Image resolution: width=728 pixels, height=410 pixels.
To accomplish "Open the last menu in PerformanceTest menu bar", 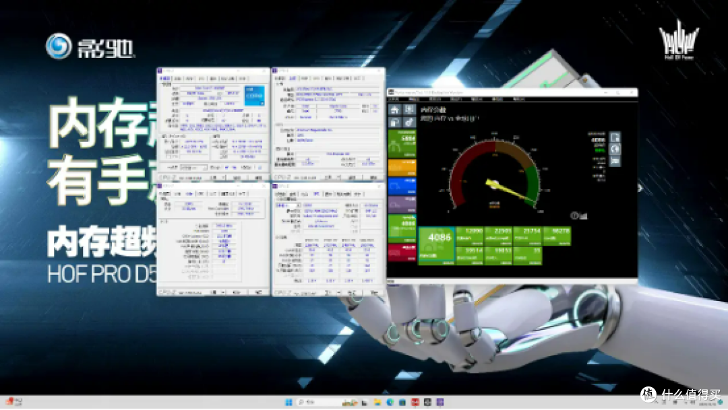I will [x=518, y=99].
